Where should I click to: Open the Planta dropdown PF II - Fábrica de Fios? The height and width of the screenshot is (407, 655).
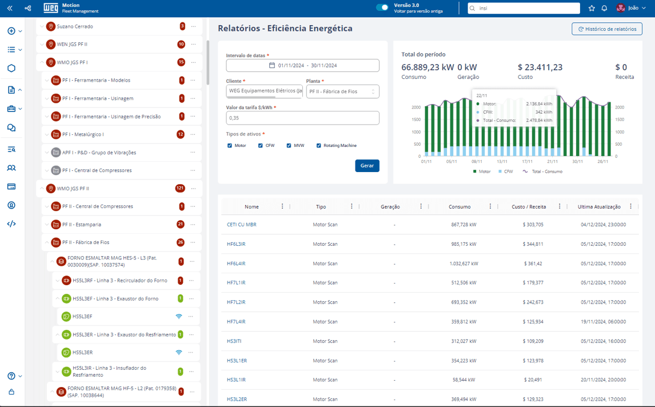(342, 91)
